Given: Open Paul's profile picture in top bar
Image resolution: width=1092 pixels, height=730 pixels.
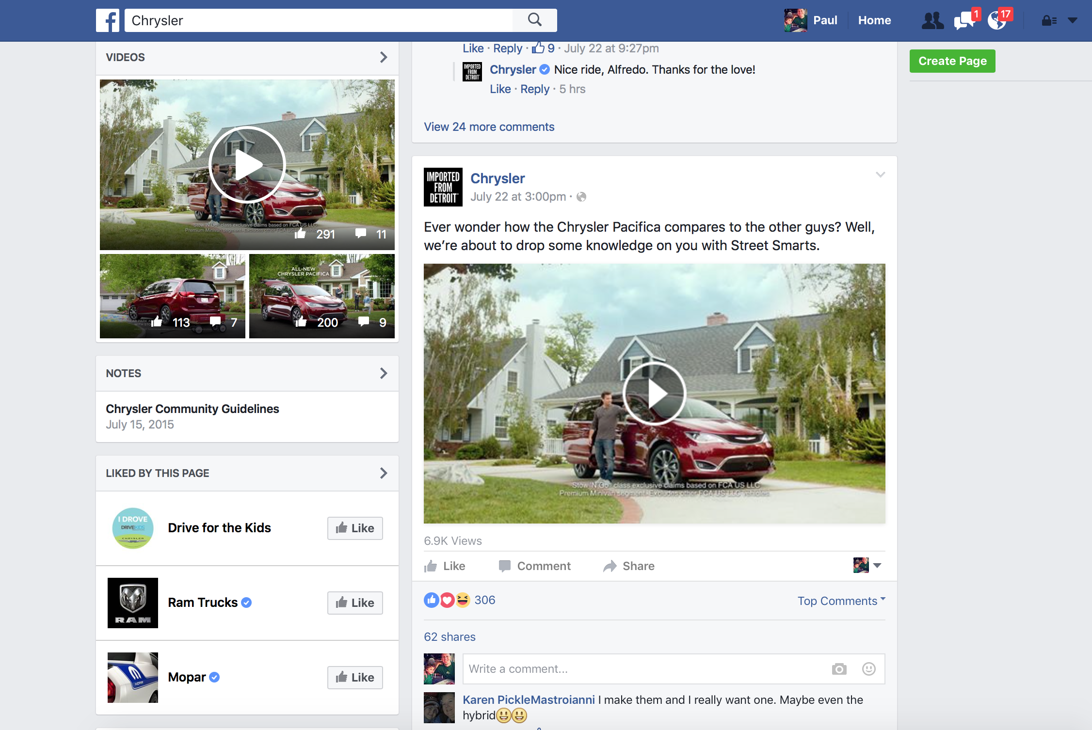Looking at the screenshot, I should pos(796,20).
